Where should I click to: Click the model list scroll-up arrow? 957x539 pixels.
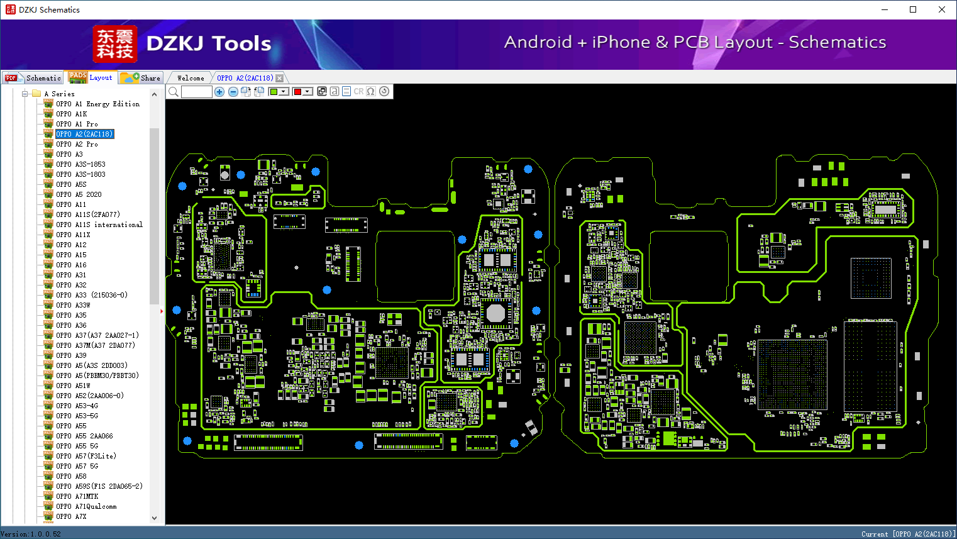point(155,94)
